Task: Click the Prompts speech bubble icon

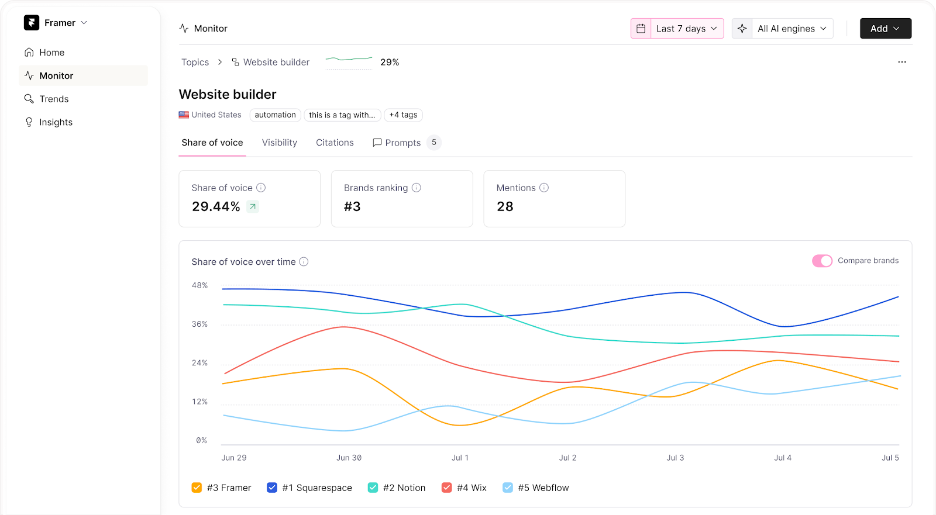Action: tap(377, 143)
